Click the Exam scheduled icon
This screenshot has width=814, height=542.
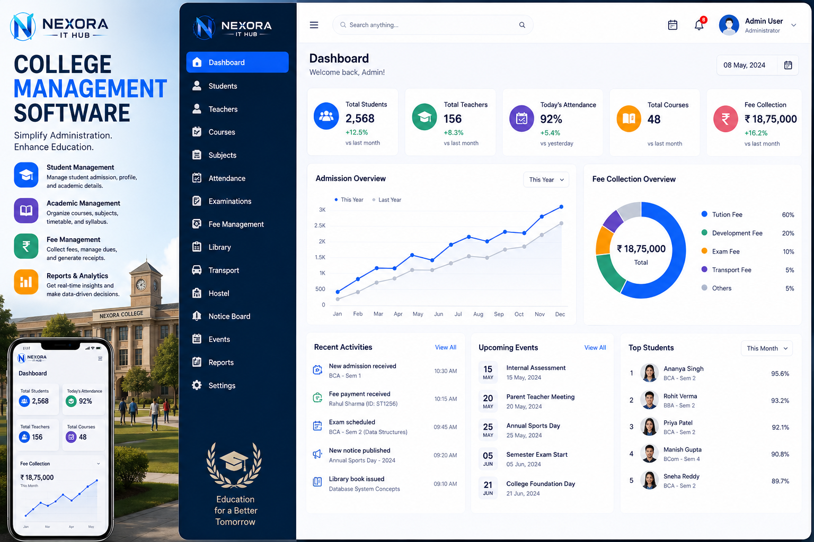317,426
